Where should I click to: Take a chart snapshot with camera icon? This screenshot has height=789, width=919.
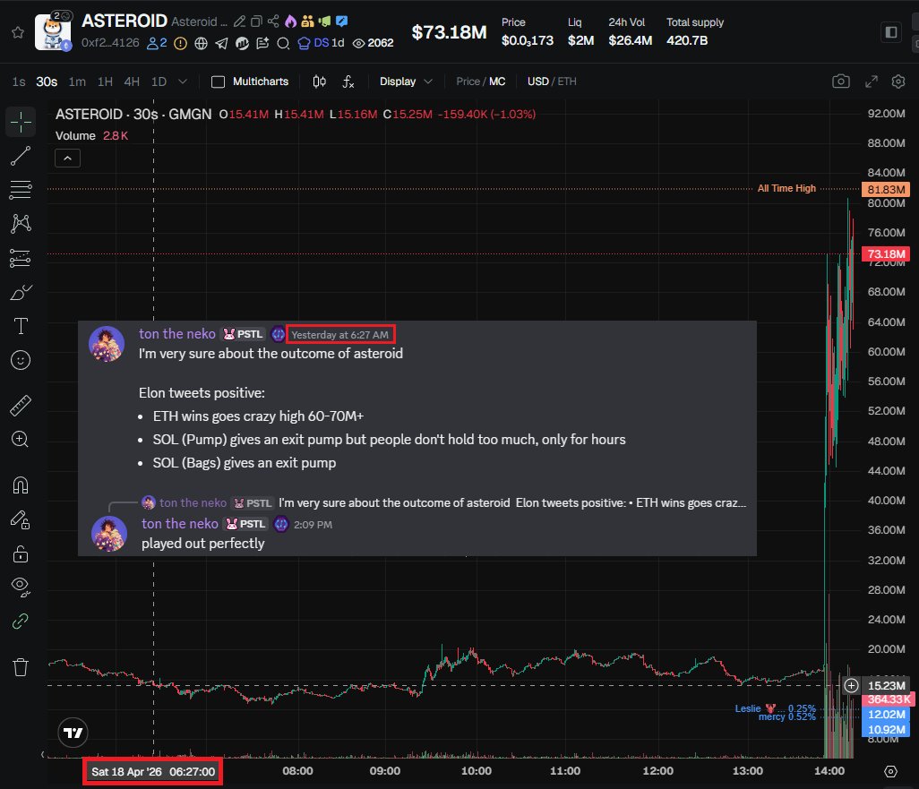841,81
